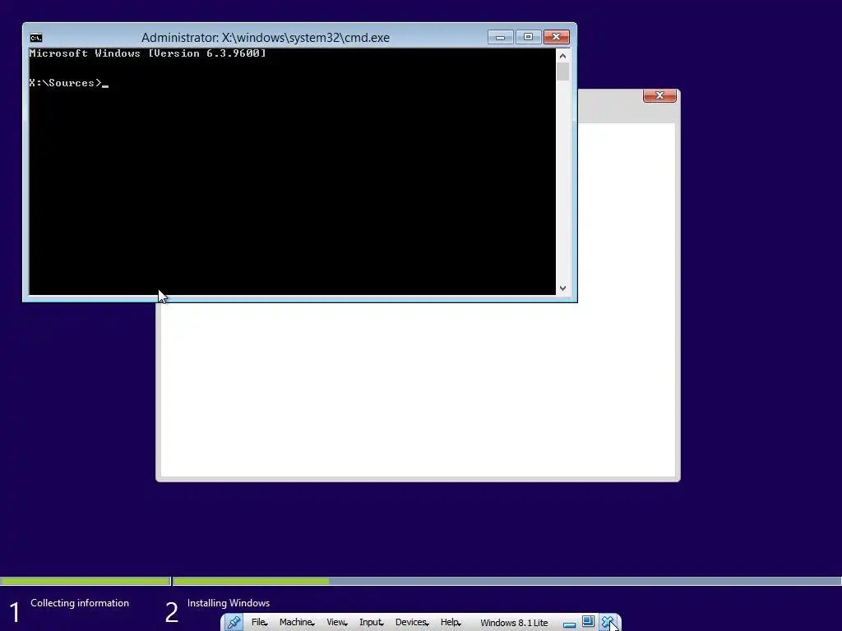The image size is (842, 631).
Task: Click the cmd window scrollbar thumb
Action: (562, 72)
